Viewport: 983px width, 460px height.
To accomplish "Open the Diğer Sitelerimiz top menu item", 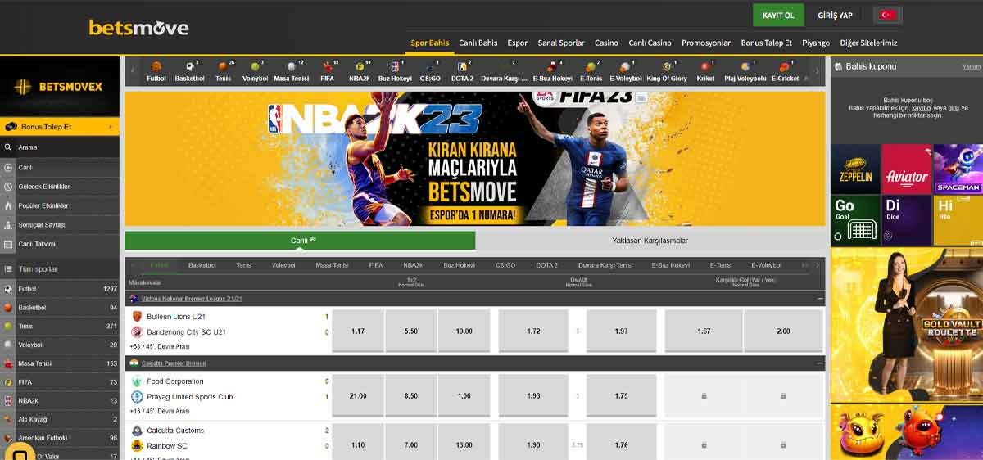I will click(868, 43).
